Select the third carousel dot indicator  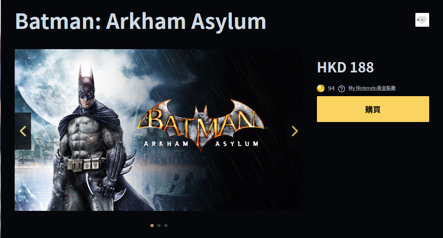pyautogui.click(x=166, y=225)
